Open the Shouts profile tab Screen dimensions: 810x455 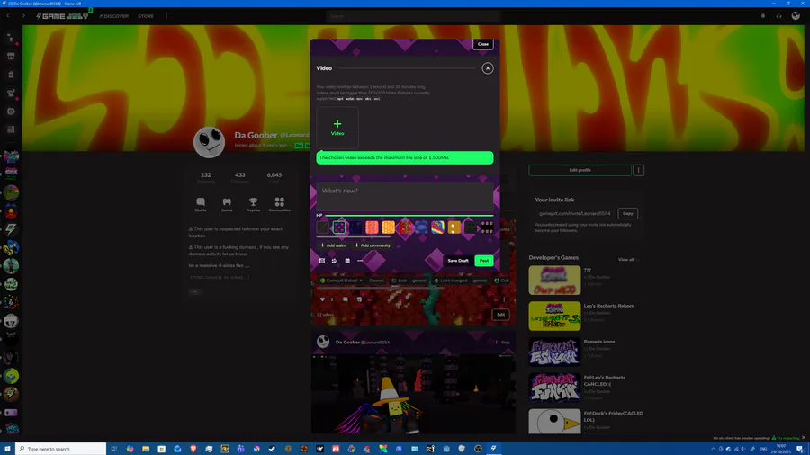[x=201, y=204]
